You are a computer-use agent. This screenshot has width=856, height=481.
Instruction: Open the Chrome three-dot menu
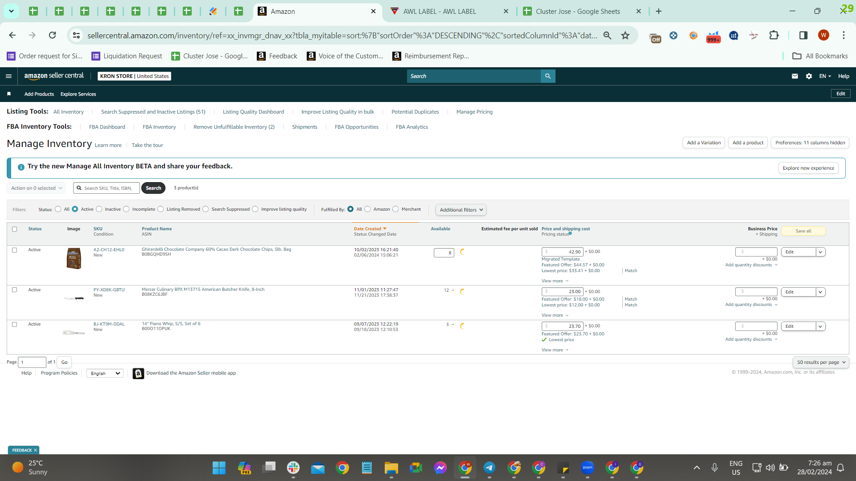point(844,35)
